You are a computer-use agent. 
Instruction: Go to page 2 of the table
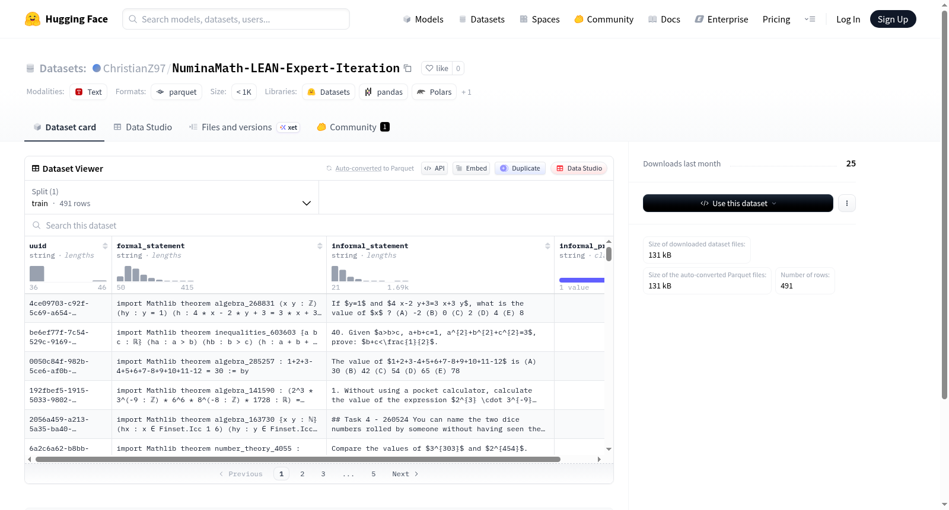point(302,474)
